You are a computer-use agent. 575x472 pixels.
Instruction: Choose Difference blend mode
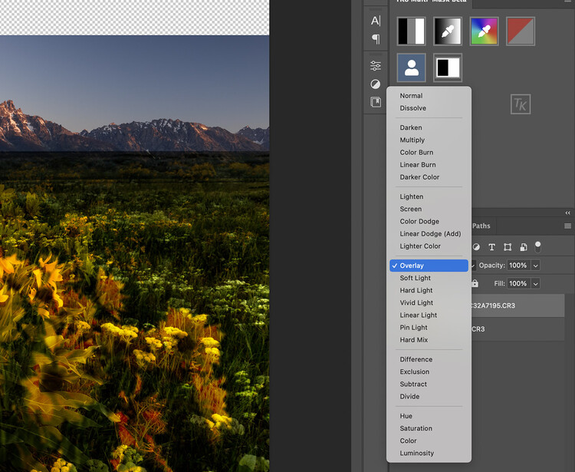click(x=416, y=359)
